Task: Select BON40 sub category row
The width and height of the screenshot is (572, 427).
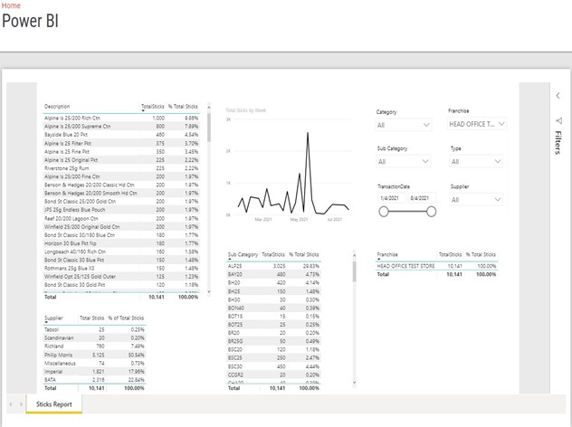Action: [x=273, y=308]
